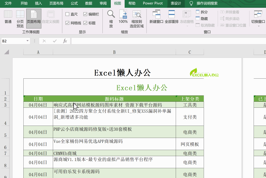This screenshot has height=178, width=266.
Task: Zoom to selection (缩放到选定区域)
Action: [137, 19]
